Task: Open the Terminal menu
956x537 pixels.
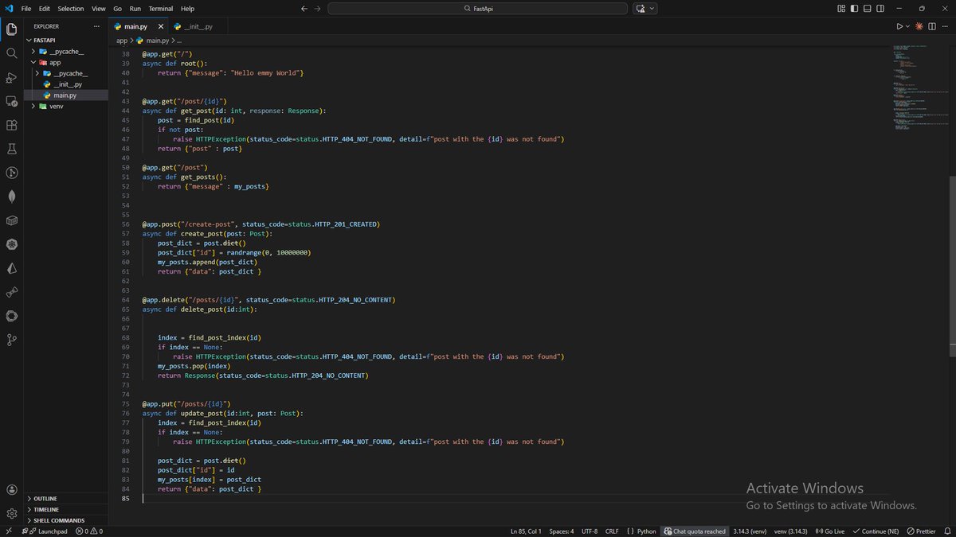Action: pos(160,8)
